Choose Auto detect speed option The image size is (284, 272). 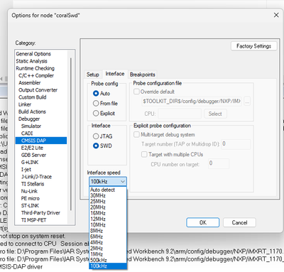(x=108, y=190)
